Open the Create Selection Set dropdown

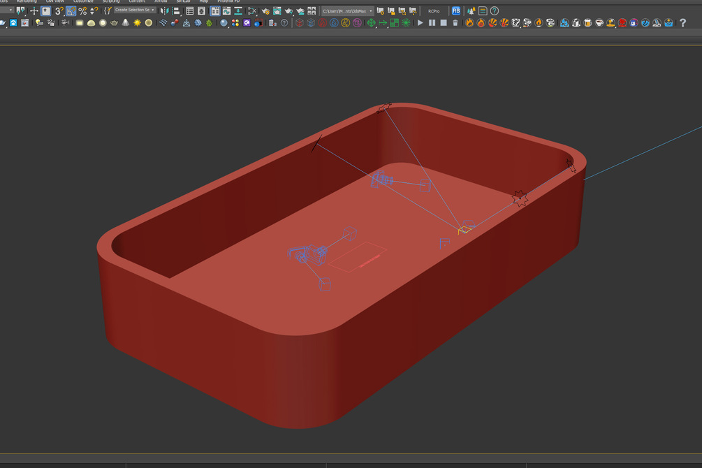135,10
